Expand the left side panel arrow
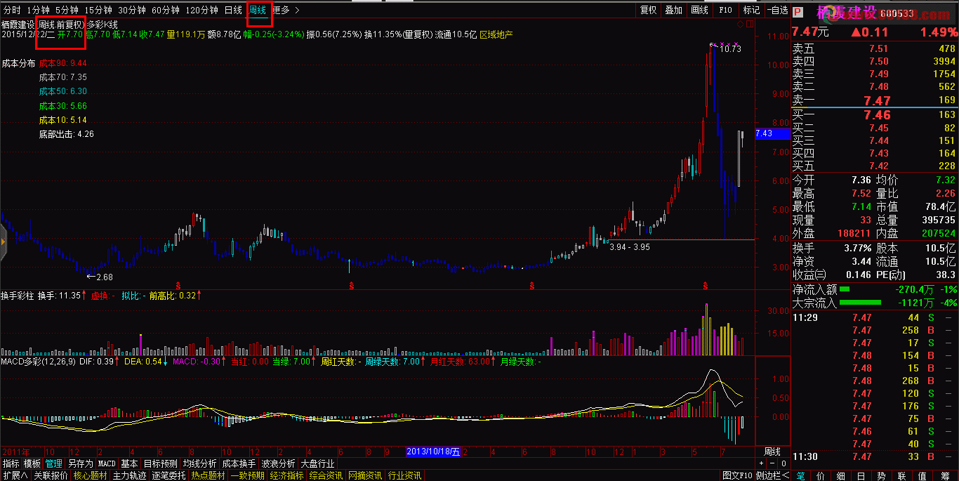 pyautogui.click(x=3, y=242)
